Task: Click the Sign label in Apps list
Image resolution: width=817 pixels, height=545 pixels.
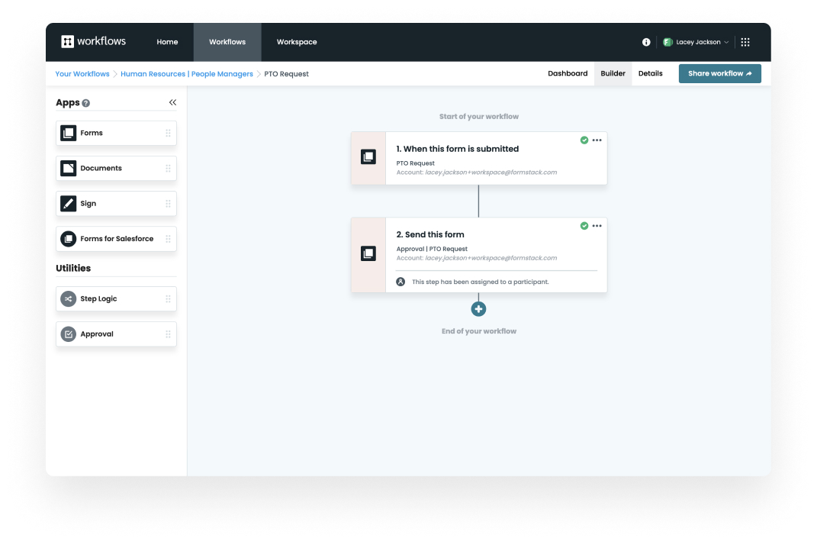Action: [x=88, y=203]
